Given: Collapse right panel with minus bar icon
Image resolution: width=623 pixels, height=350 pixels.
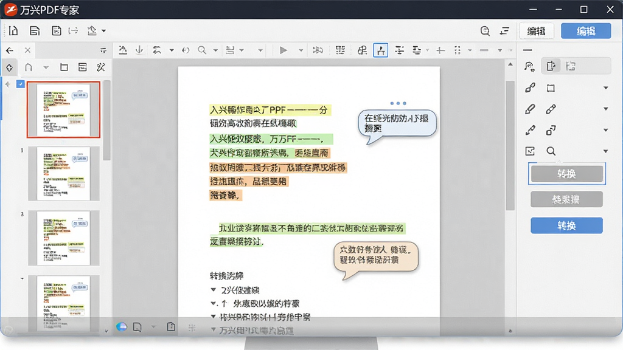Looking at the screenshot, I should [527, 50].
